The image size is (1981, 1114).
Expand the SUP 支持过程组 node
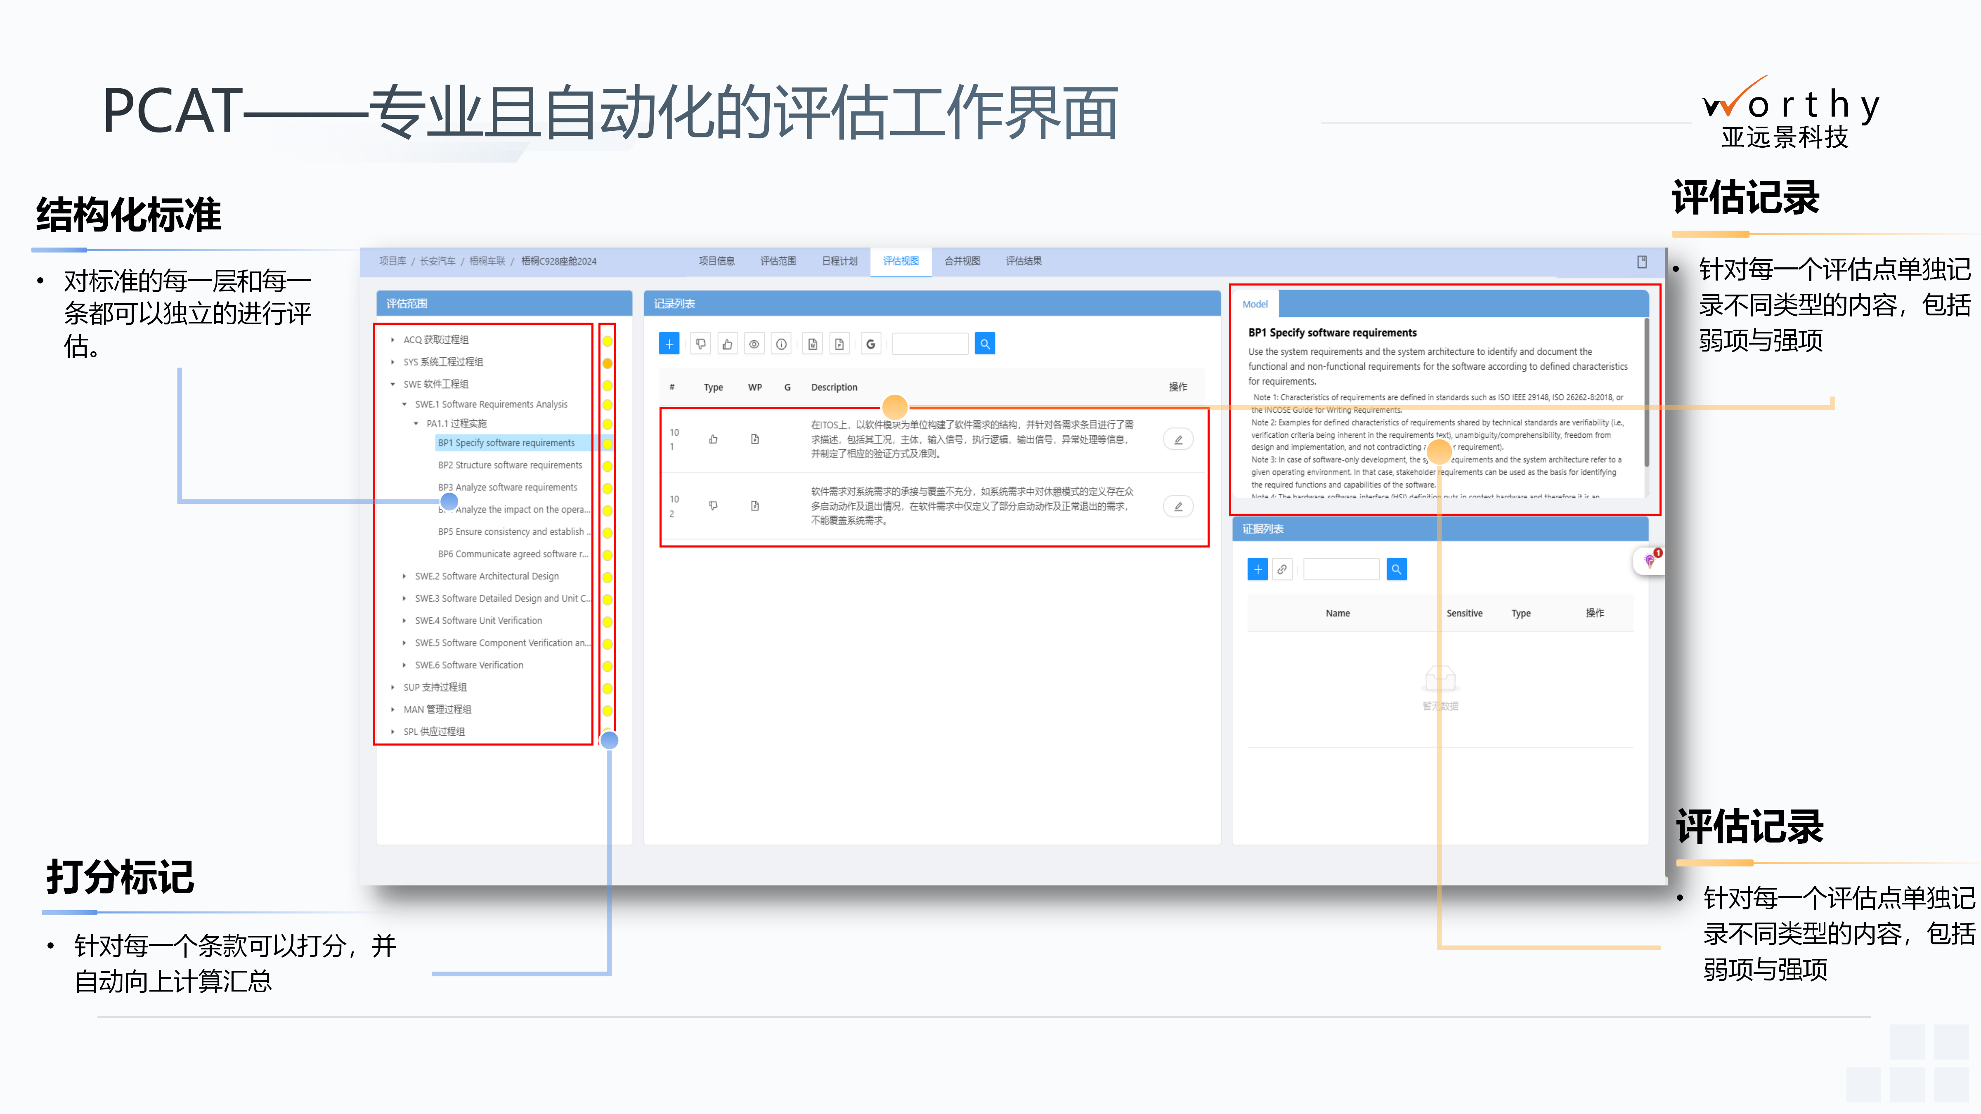pos(392,687)
